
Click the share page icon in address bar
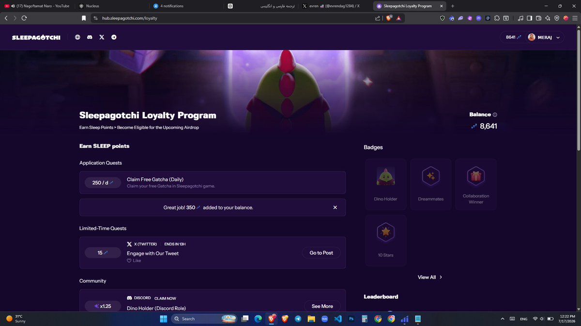(x=378, y=18)
